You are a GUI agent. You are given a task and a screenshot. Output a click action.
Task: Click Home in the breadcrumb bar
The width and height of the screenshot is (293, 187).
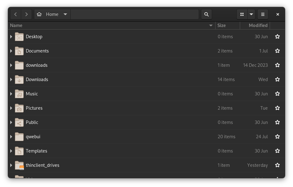tap(52, 14)
